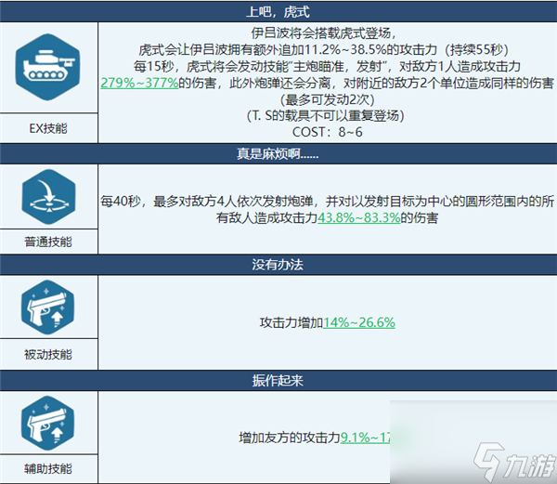
Task: Click the 振作起来 header bar
Action: coord(278,379)
